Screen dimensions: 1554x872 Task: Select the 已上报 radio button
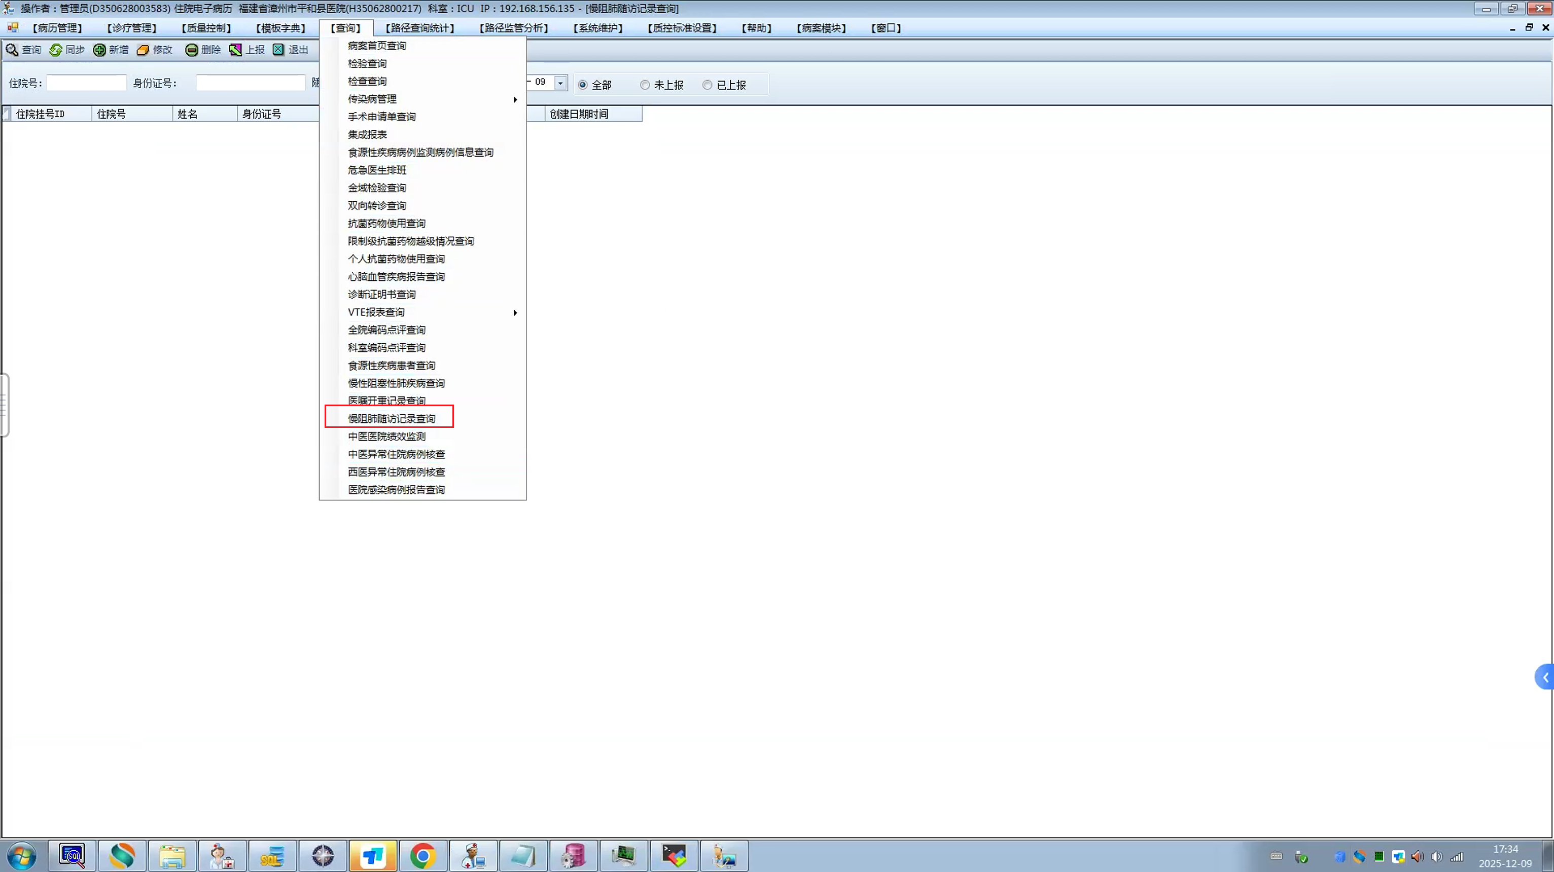coord(707,85)
